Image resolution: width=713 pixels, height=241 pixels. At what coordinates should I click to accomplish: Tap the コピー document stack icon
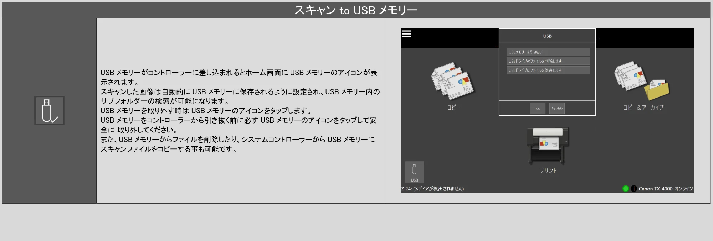pyautogui.click(x=453, y=81)
